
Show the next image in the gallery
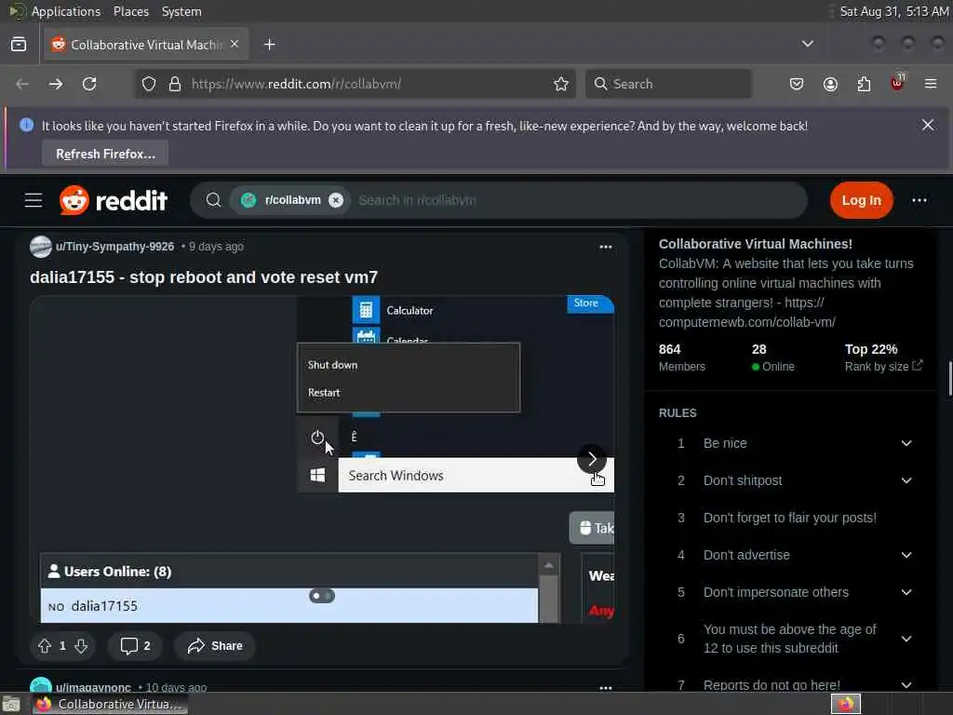591,459
